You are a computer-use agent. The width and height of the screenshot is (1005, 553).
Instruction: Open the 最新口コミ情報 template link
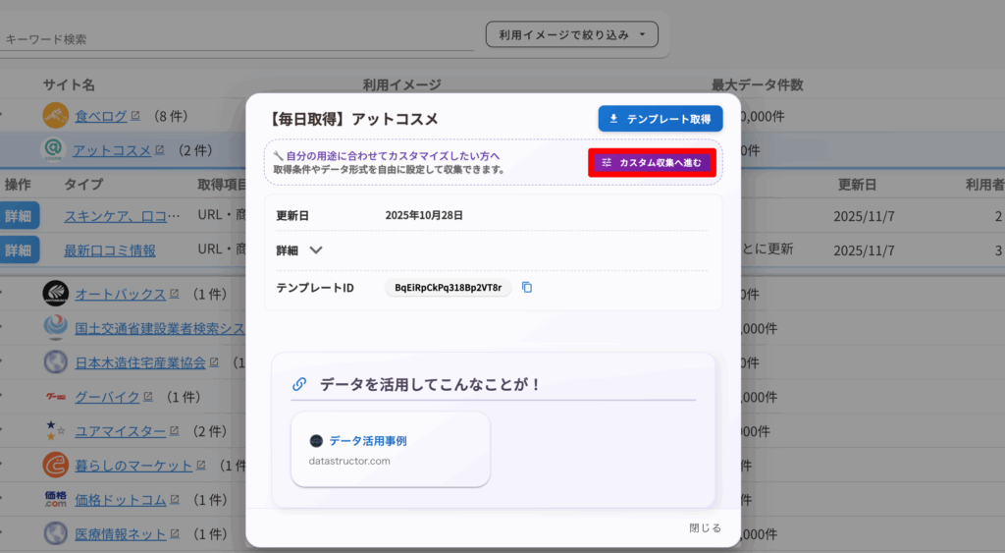coord(110,250)
